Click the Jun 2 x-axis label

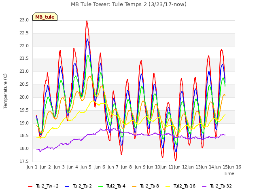(45, 167)
